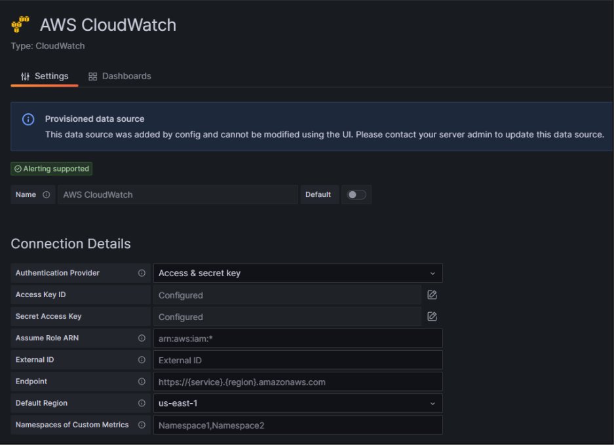Click the Name input field

pyautogui.click(x=178, y=195)
